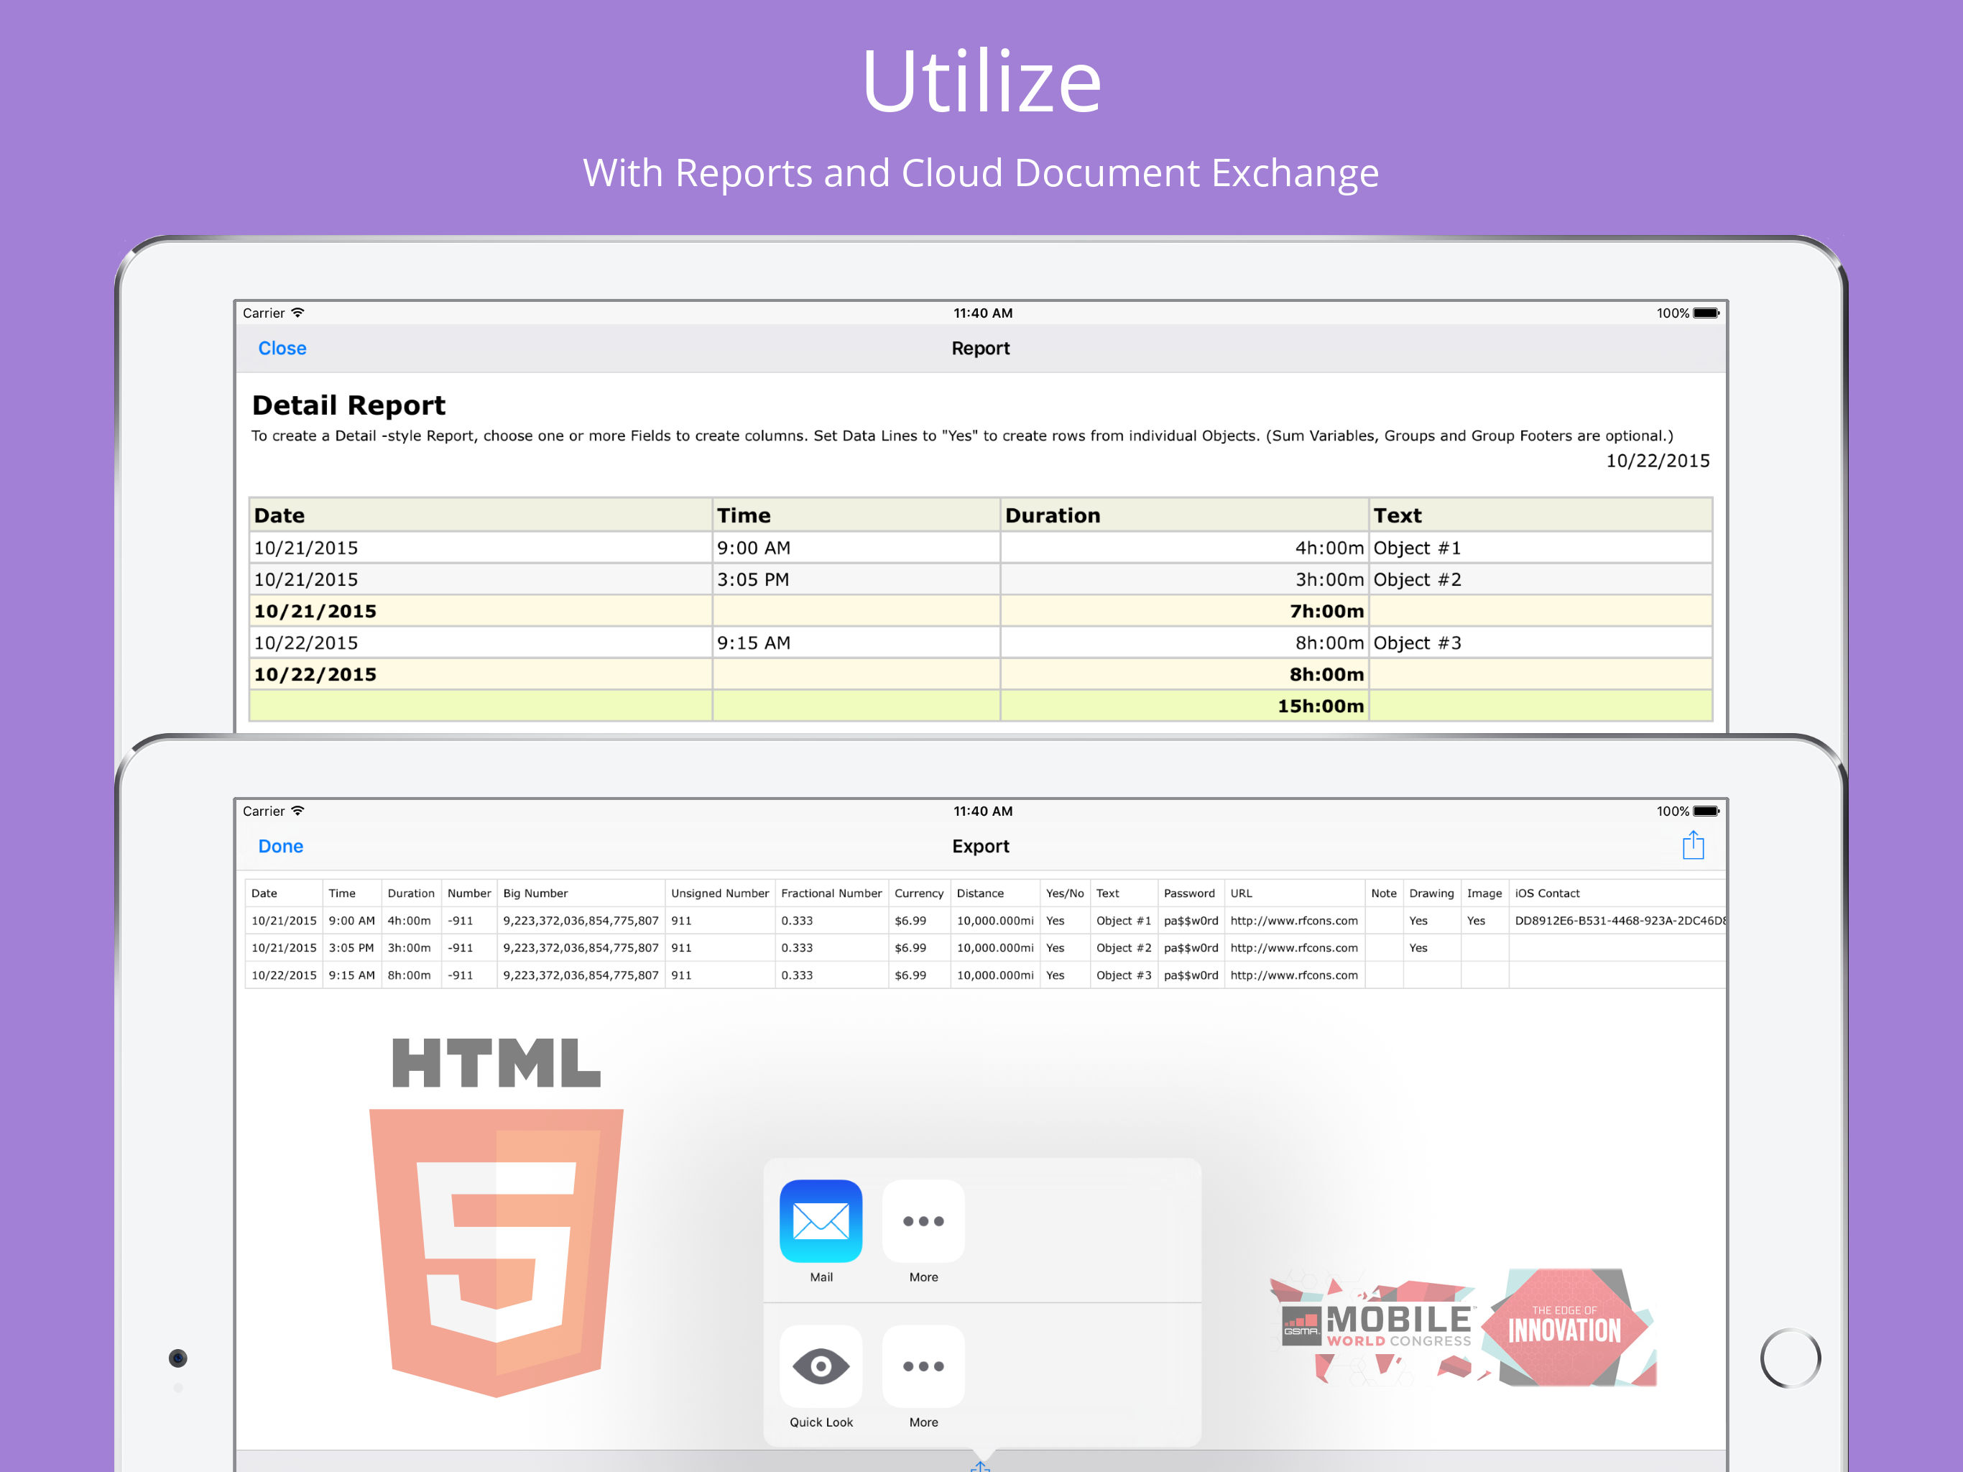This screenshot has width=1963, height=1472.
Task: Open the http://www.rfcons.com link
Action: click(x=1294, y=921)
